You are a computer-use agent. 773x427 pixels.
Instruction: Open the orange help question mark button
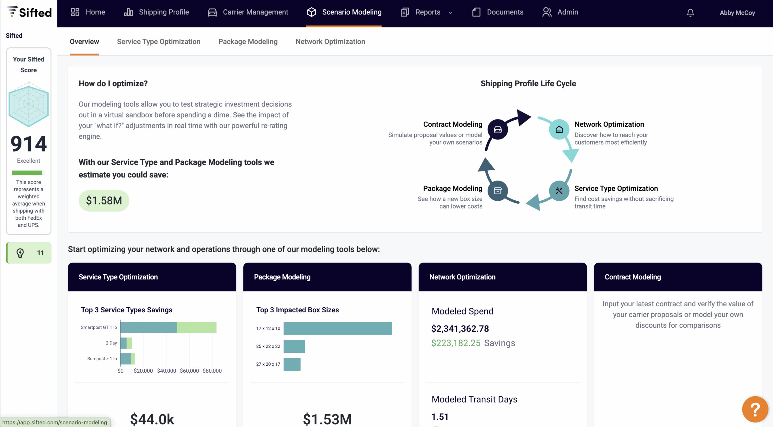[x=755, y=409]
